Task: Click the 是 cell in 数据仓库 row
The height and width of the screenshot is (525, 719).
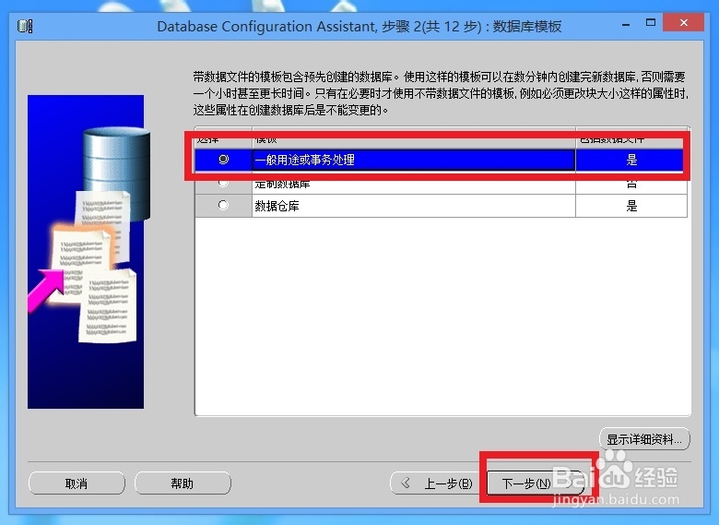Action: point(631,206)
